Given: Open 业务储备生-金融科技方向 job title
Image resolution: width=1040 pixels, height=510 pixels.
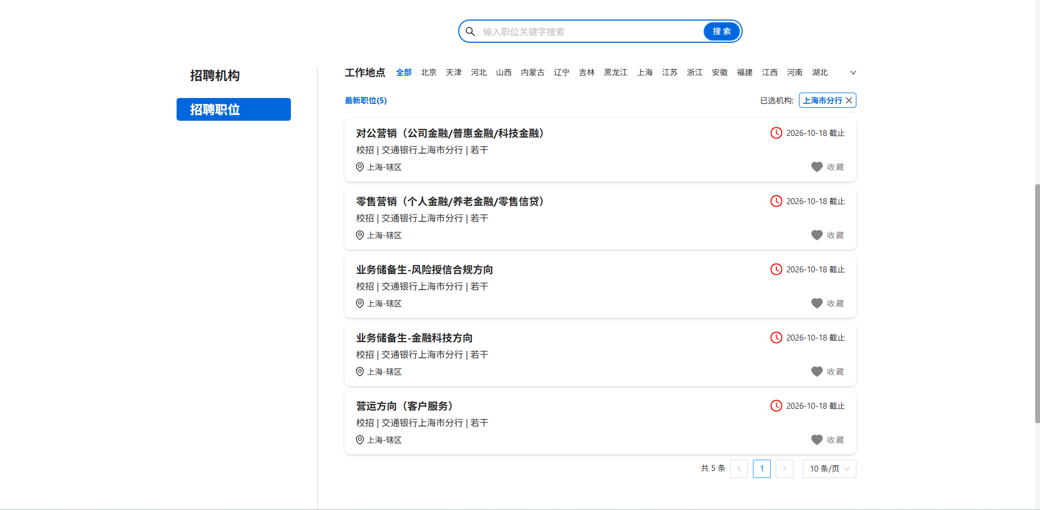Looking at the screenshot, I should coord(414,338).
